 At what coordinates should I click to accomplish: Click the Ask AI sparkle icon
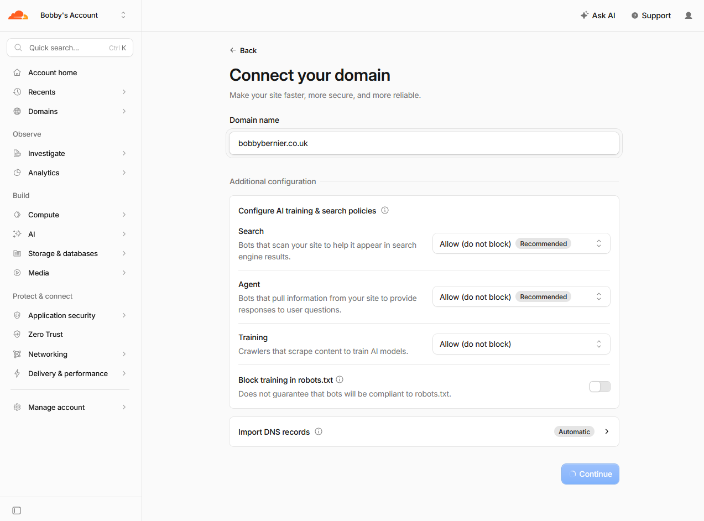point(584,15)
